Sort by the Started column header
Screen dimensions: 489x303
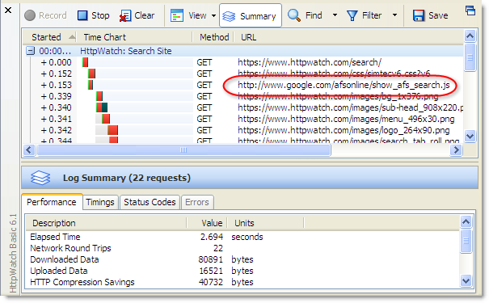point(50,37)
